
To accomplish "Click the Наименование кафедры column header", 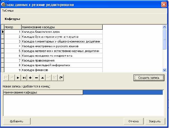I will pos(62,27).
